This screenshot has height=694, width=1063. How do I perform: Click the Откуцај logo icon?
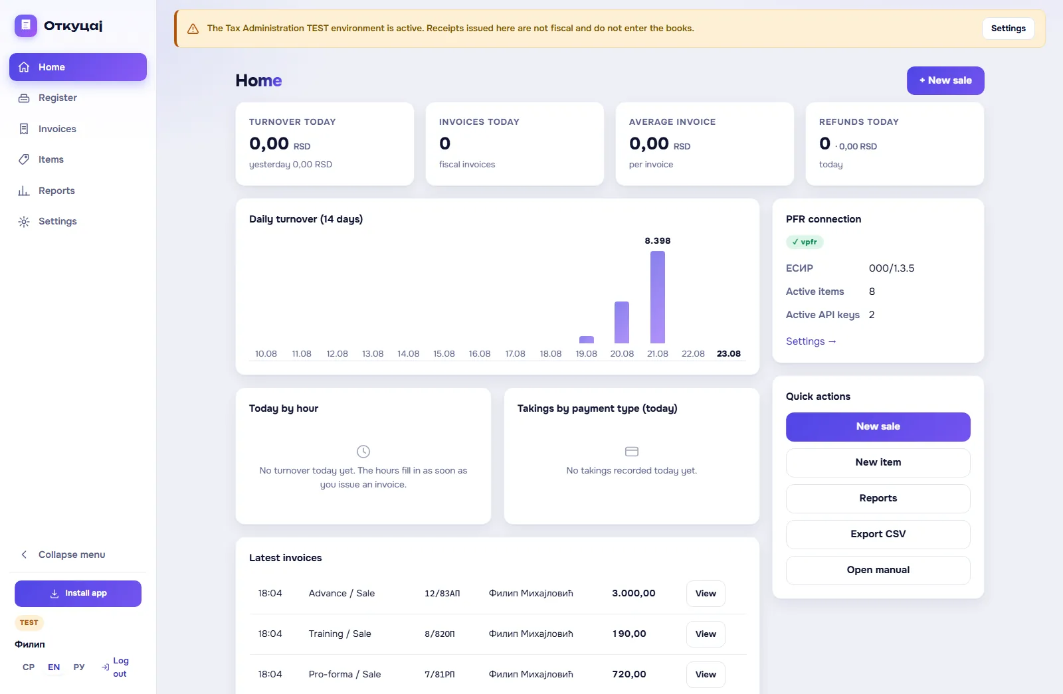26,26
